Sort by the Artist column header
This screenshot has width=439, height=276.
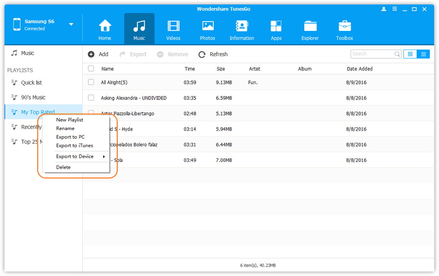click(255, 69)
